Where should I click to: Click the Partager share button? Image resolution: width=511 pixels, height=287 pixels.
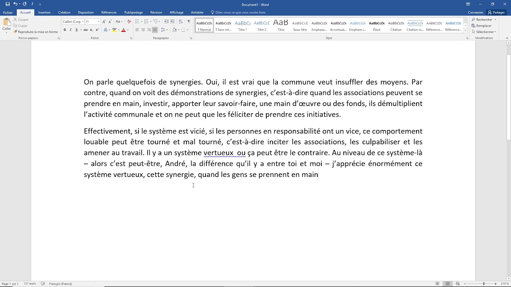(496, 12)
